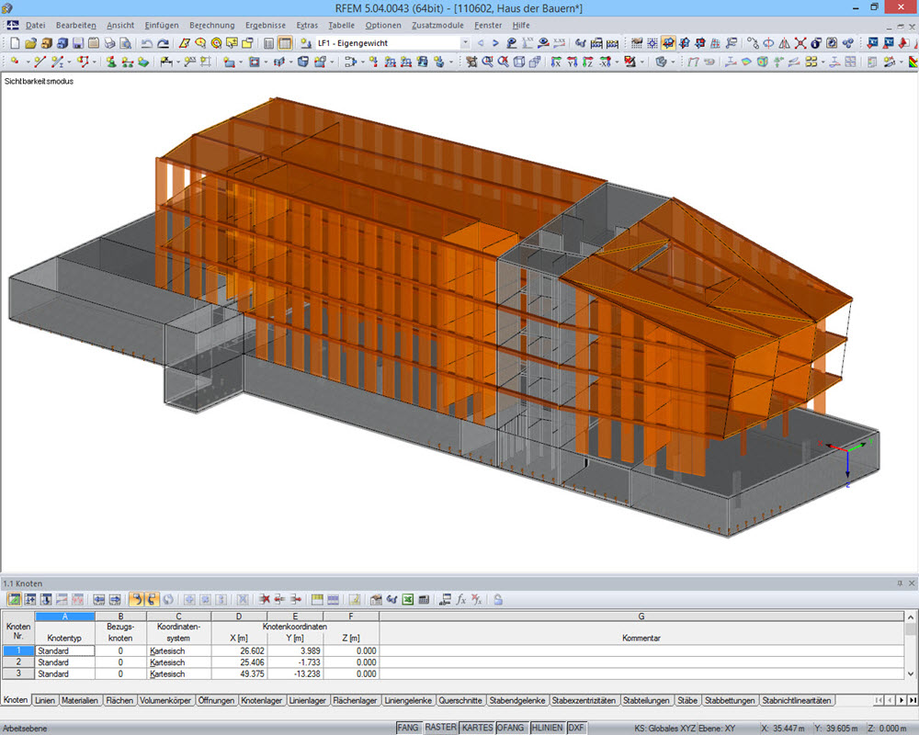This screenshot has width=919, height=735.
Task: Expand the Ansicht menu
Action: [120, 25]
